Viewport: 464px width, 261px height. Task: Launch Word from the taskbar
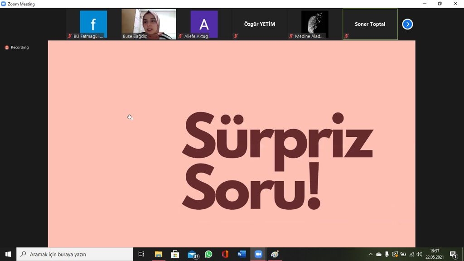[242, 254]
